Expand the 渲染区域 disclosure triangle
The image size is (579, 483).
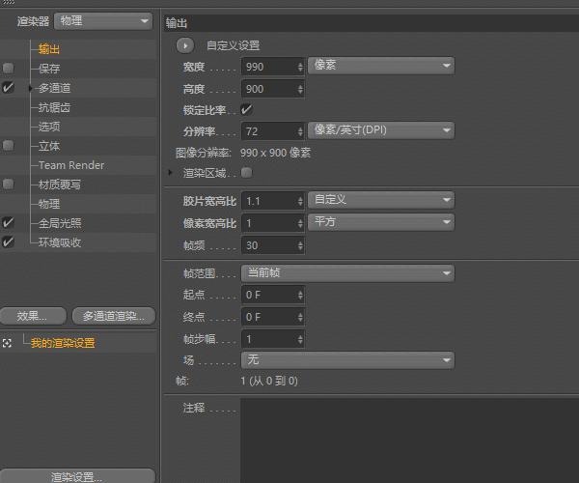pos(170,173)
